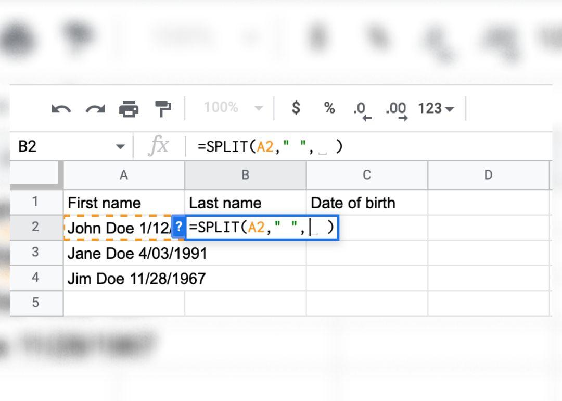Viewport: 562px width, 401px height.
Task: Click the Date of birth cell
Action: [x=367, y=203]
